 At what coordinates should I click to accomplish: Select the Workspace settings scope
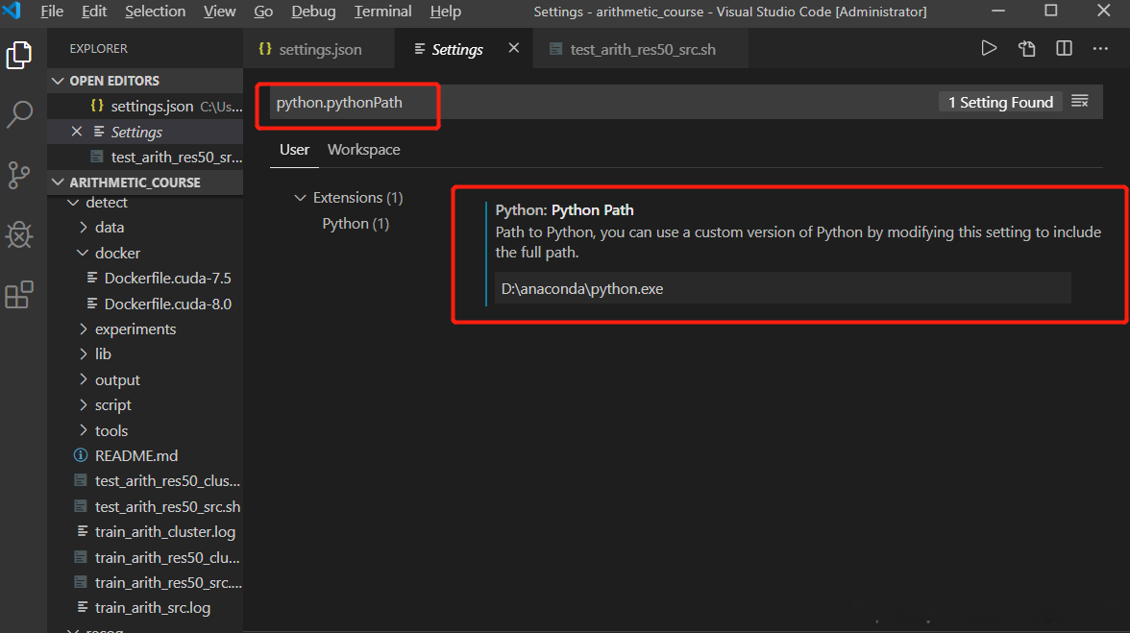363,150
